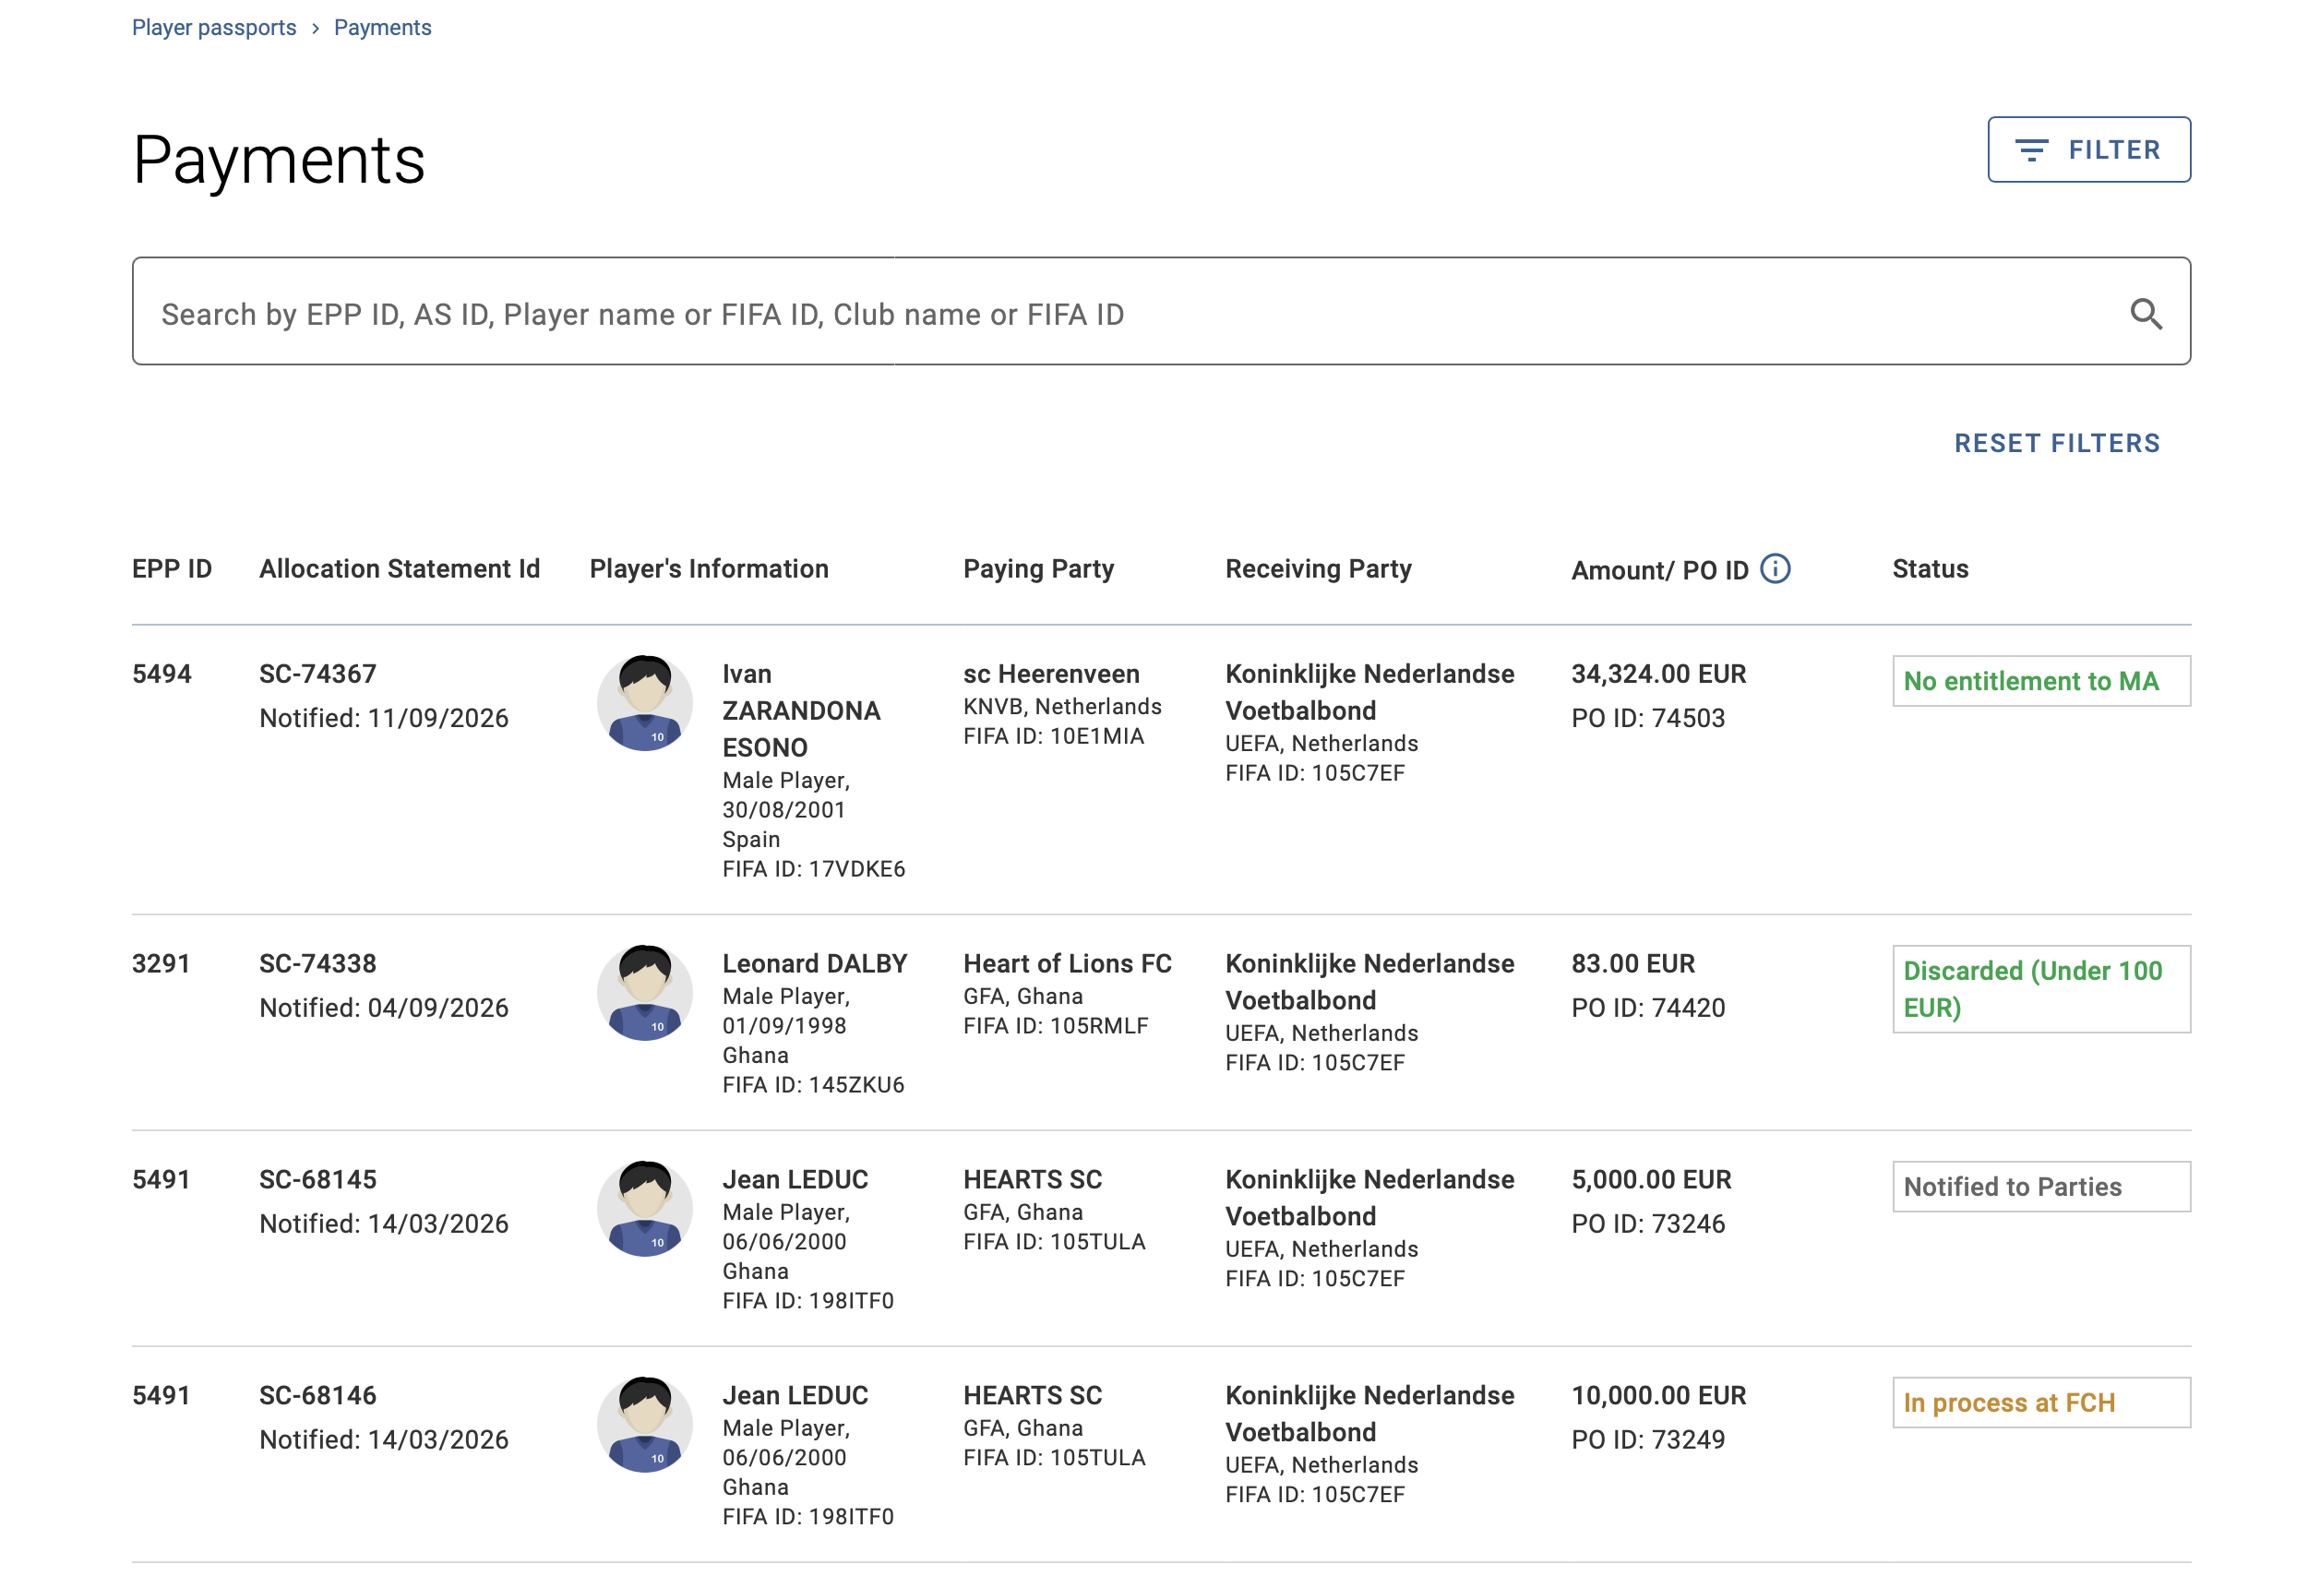Focus the EPP ID search field

click(1161, 311)
